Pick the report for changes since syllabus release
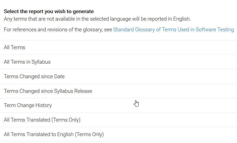The width and height of the screenshot is (237, 143). click(118, 91)
